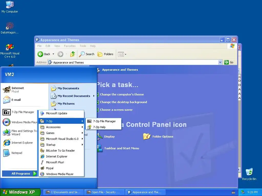Open Views button dropdown arrow
262x196 pixels.
[x=125, y=54]
